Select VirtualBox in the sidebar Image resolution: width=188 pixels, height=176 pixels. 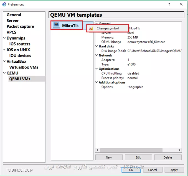(16, 62)
